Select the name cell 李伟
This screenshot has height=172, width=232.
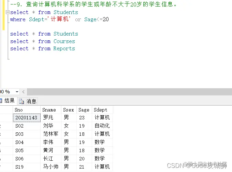(x=51, y=142)
